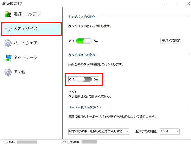
Task: Click the モデル名 status label
Action: (9, 142)
